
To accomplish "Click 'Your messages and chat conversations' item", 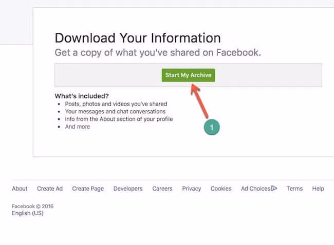I will click(115, 111).
